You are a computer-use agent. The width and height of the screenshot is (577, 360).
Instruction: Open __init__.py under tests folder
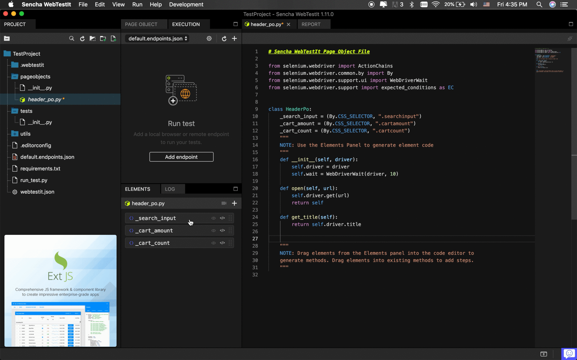[x=40, y=122]
